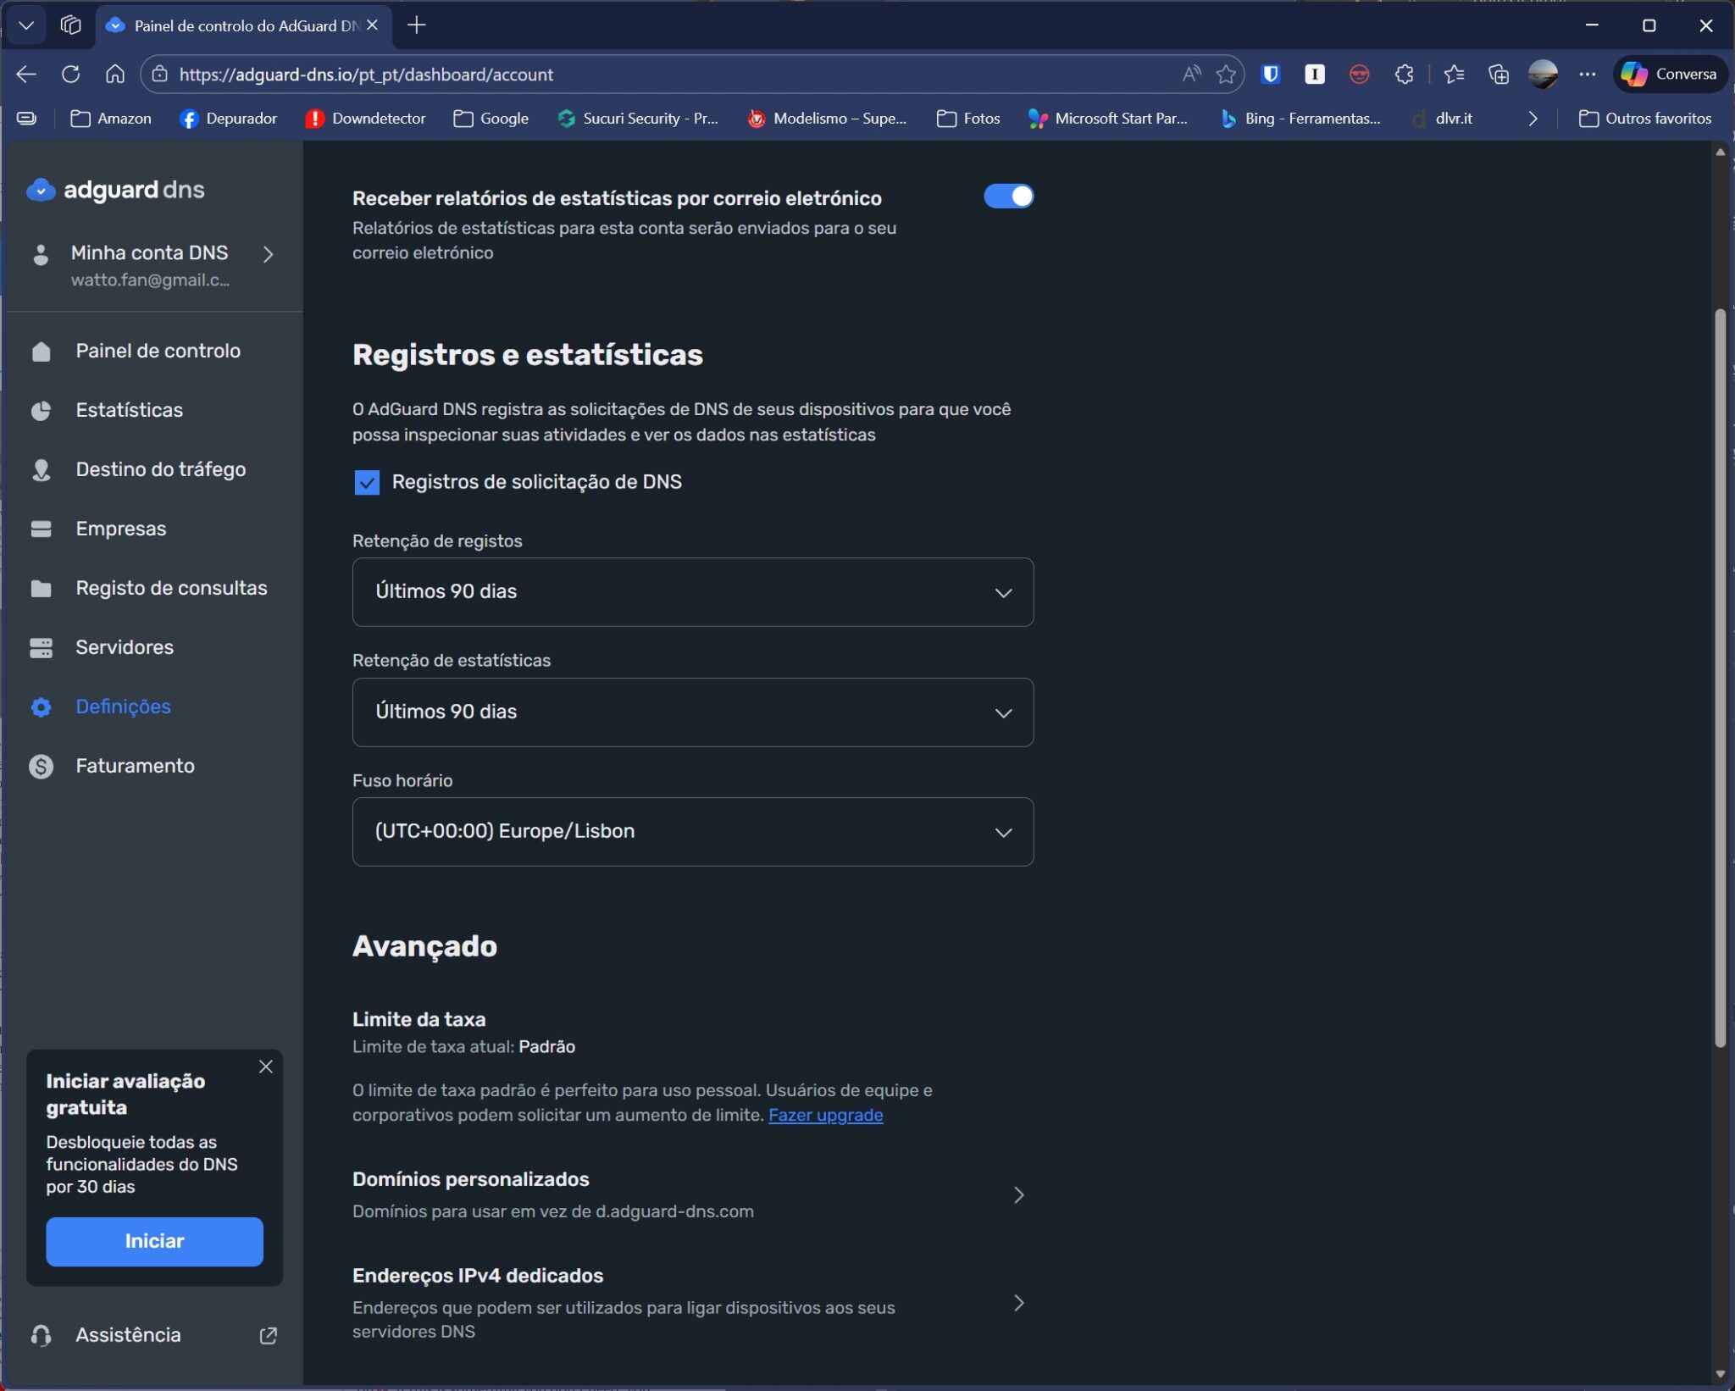Uncheck Registros de solicitação de DNS
The height and width of the screenshot is (1391, 1735).
pos(367,483)
